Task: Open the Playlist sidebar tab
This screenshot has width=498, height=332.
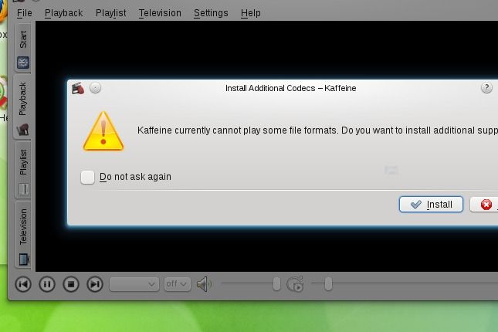Action: [23, 171]
